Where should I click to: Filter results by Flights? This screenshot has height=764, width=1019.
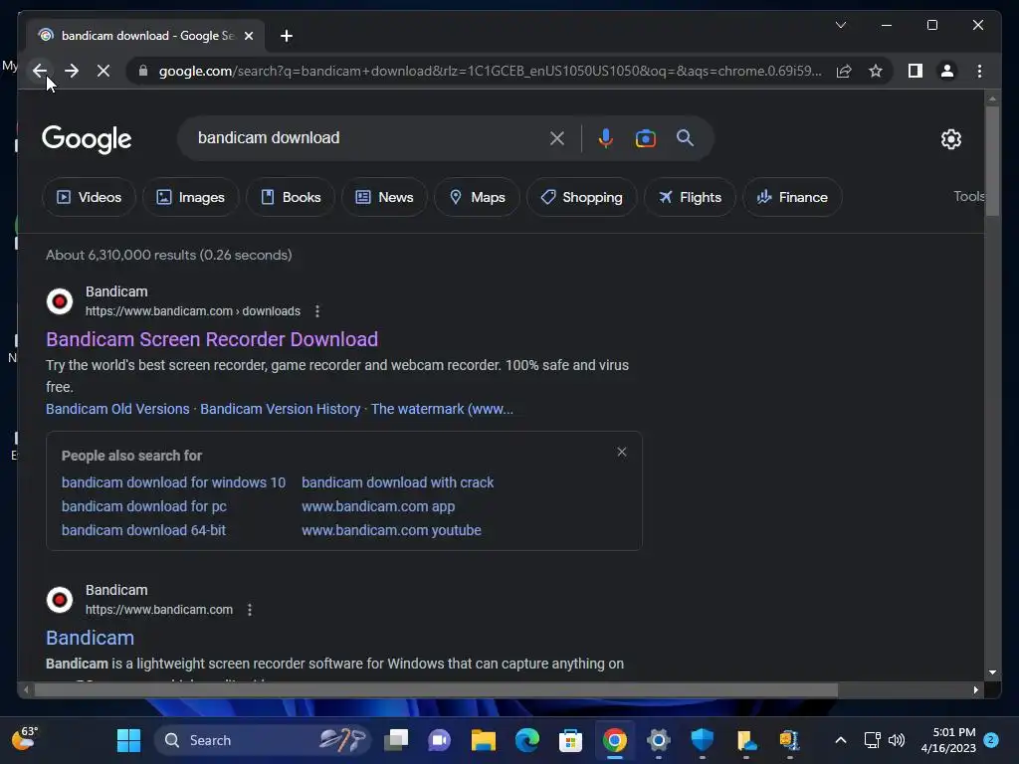coord(690,197)
